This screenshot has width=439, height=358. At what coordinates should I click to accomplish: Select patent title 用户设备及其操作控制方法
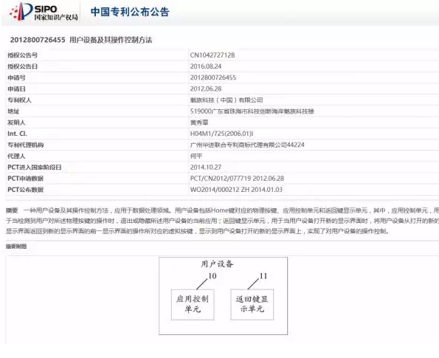point(111,40)
